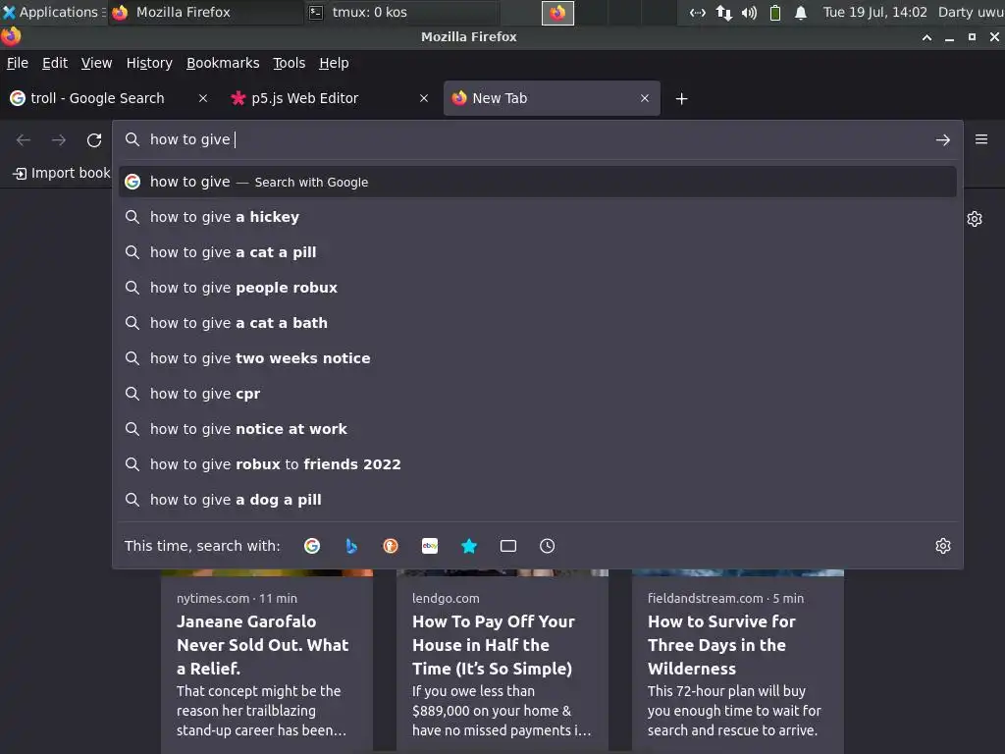This screenshot has height=754, width=1005.
Task: Pick 'how to give robux to friends 2022'
Action: tap(537, 463)
